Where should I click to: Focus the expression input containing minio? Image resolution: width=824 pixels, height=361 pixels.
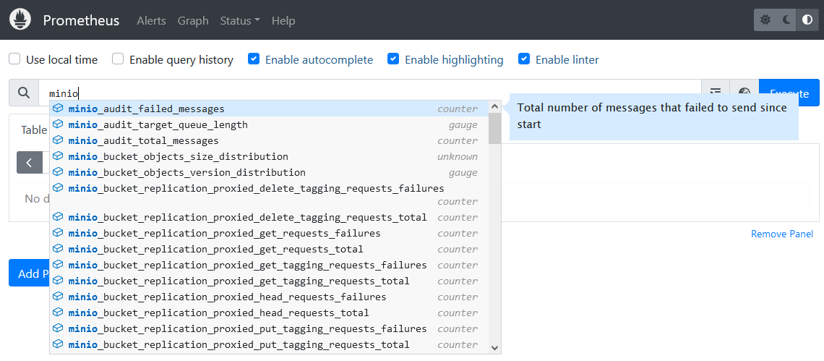pos(370,93)
